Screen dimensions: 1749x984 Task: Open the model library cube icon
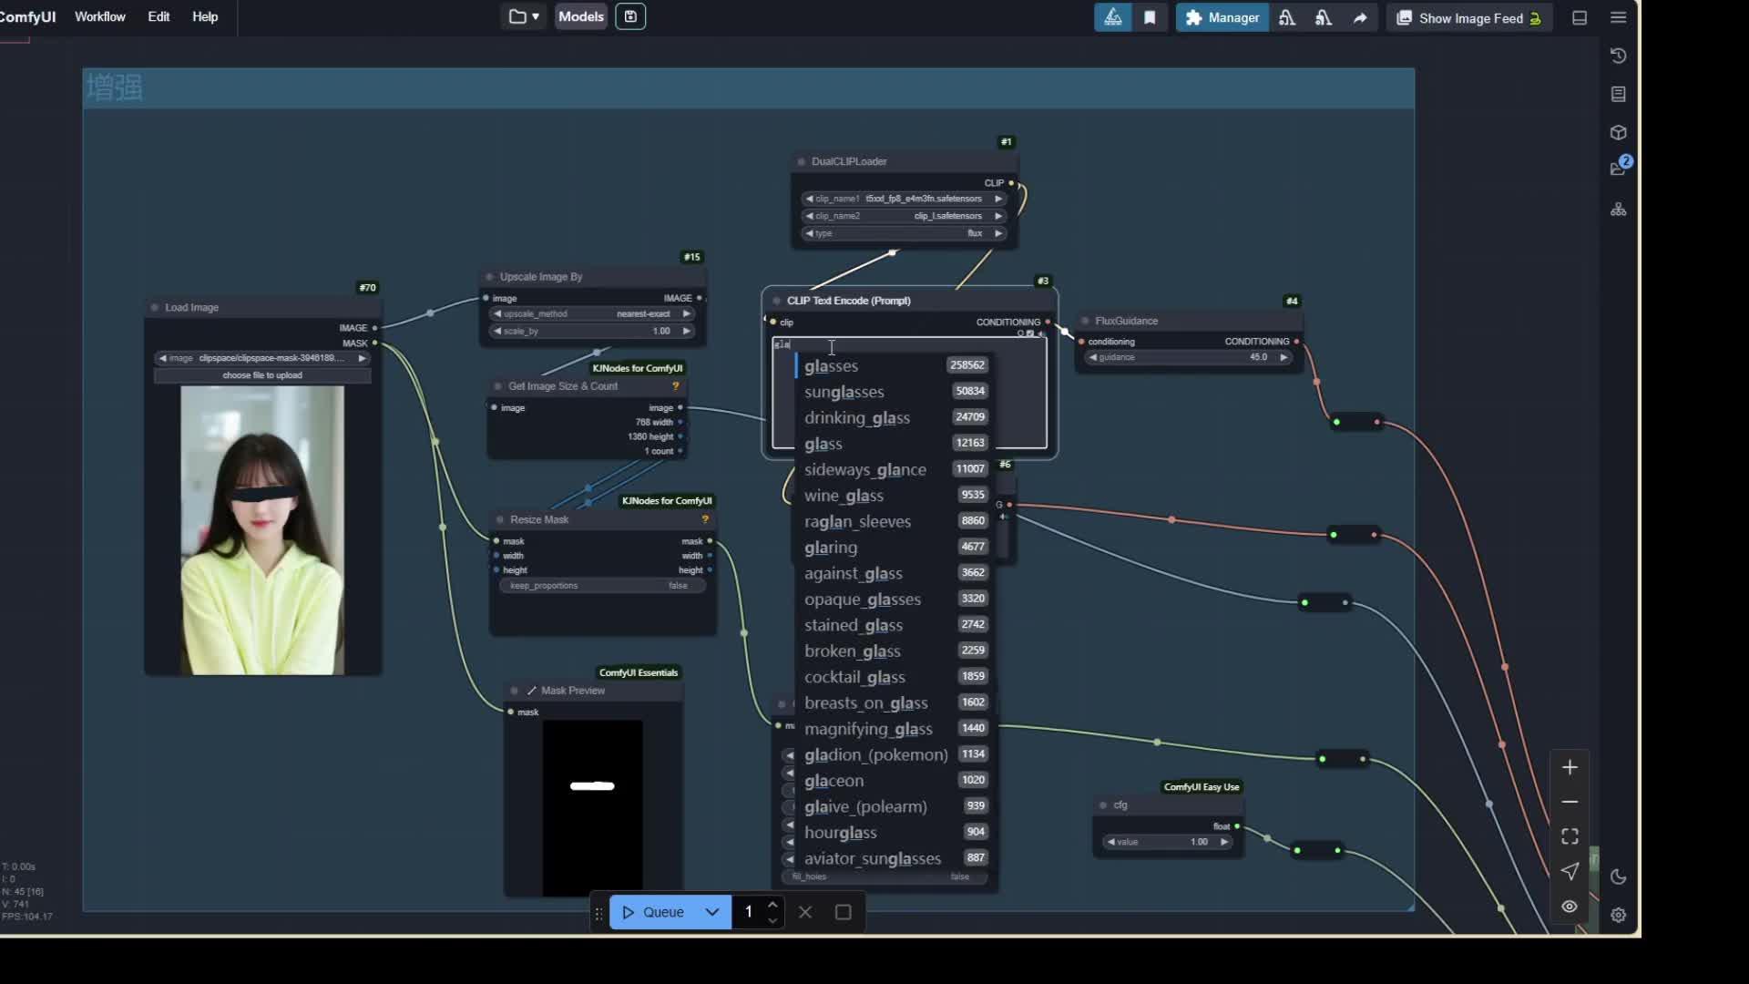[x=1619, y=132]
